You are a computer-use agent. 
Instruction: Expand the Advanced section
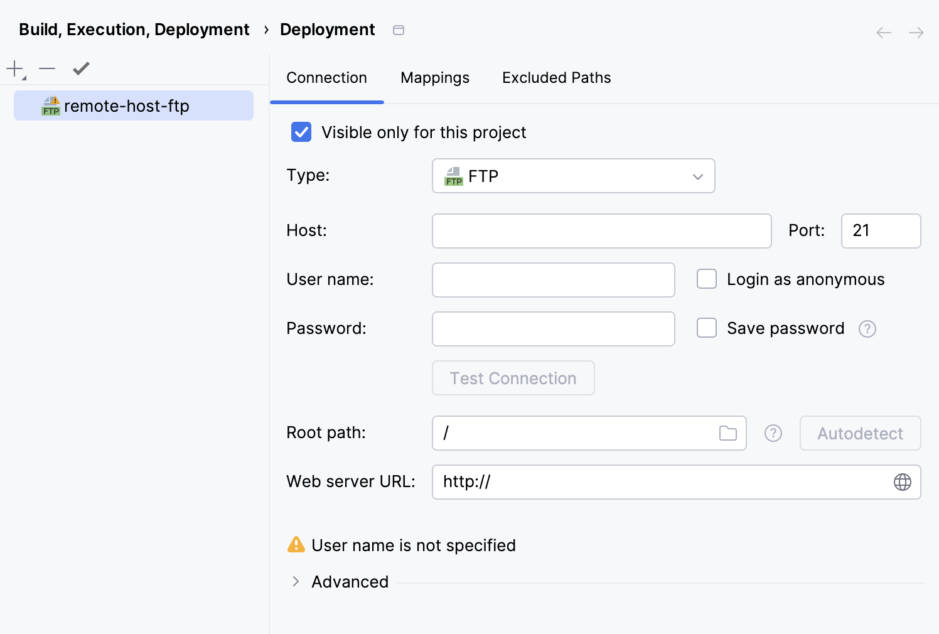296,581
